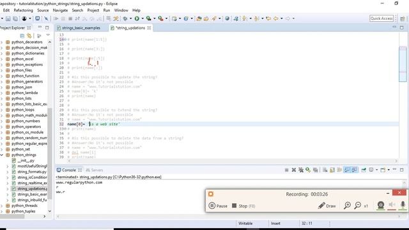Image resolution: width=409 pixels, height=230 pixels.
Task: Open the Debug button dropdown arrow
Action: coord(130,19)
